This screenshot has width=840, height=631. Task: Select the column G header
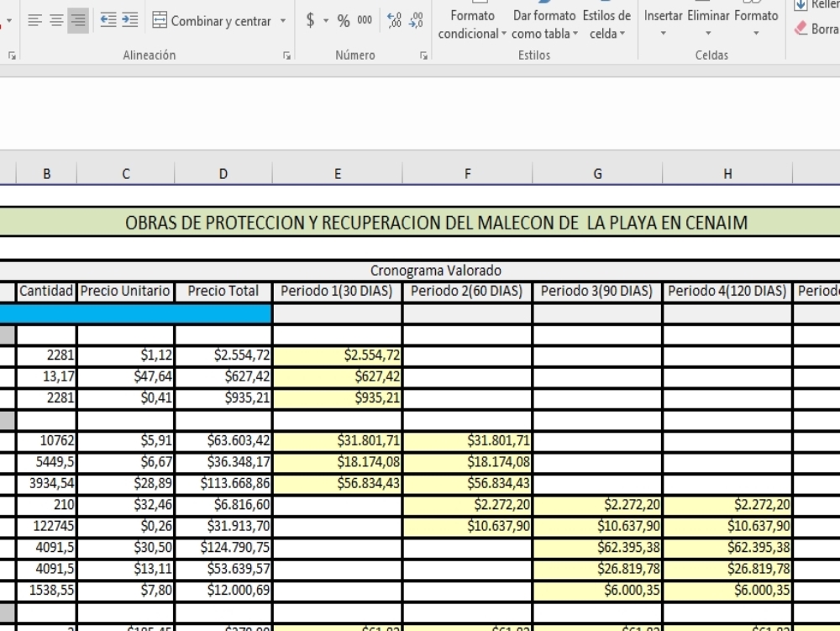coord(597,174)
